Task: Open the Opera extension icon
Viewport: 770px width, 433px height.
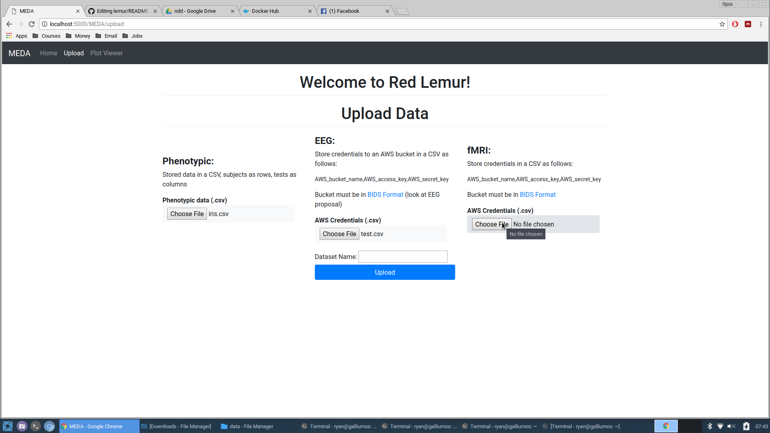Action: click(x=735, y=24)
